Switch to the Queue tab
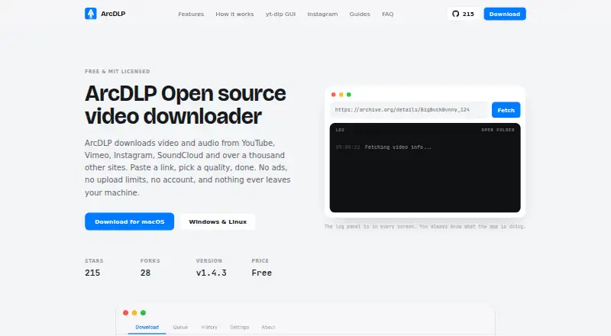Viewport: 611px width, 336px height. pyautogui.click(x=180, y=328)
